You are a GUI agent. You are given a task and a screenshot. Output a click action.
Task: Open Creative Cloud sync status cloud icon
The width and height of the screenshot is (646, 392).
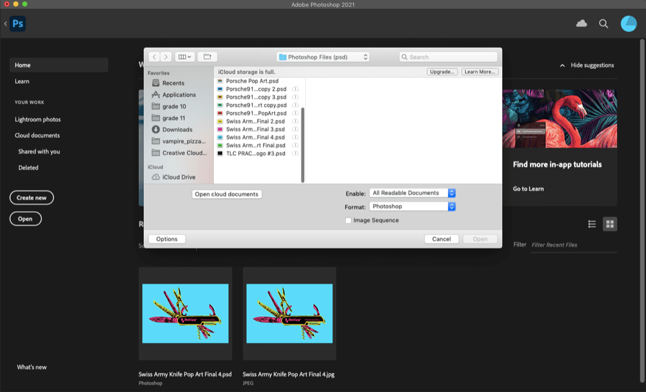(582, 23)
